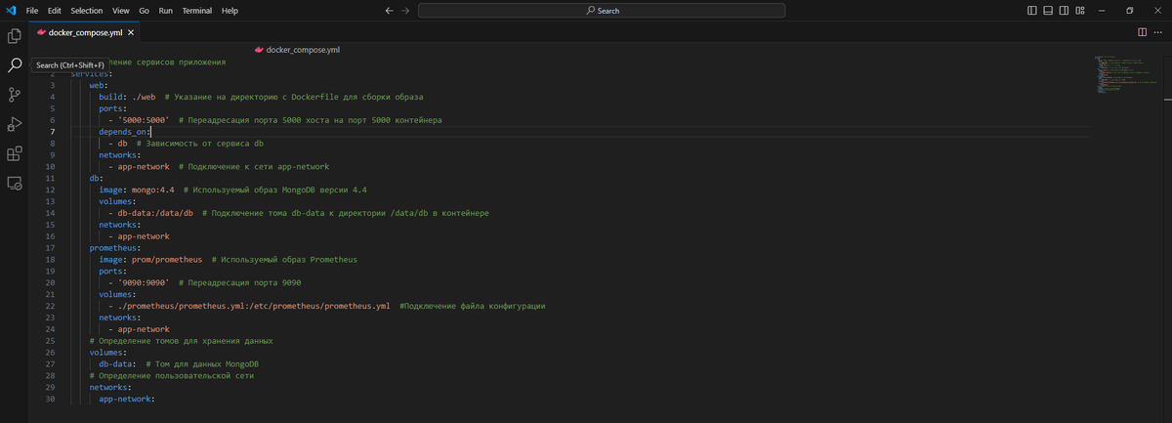Select the docker_compose.yml editor tab

(86, 32)
